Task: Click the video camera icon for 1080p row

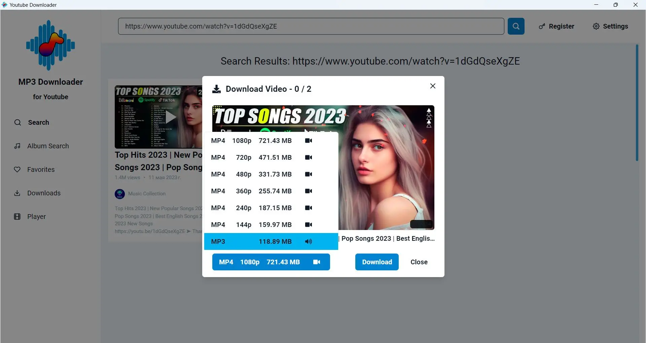Action: point(309,141)
